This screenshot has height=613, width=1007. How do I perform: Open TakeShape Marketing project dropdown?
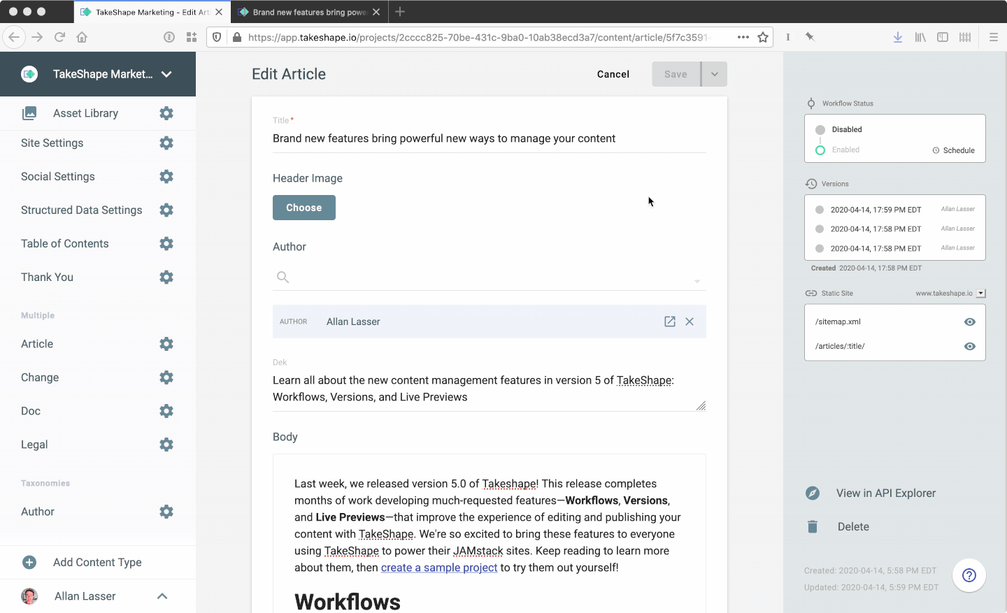[x=166, y=74]
